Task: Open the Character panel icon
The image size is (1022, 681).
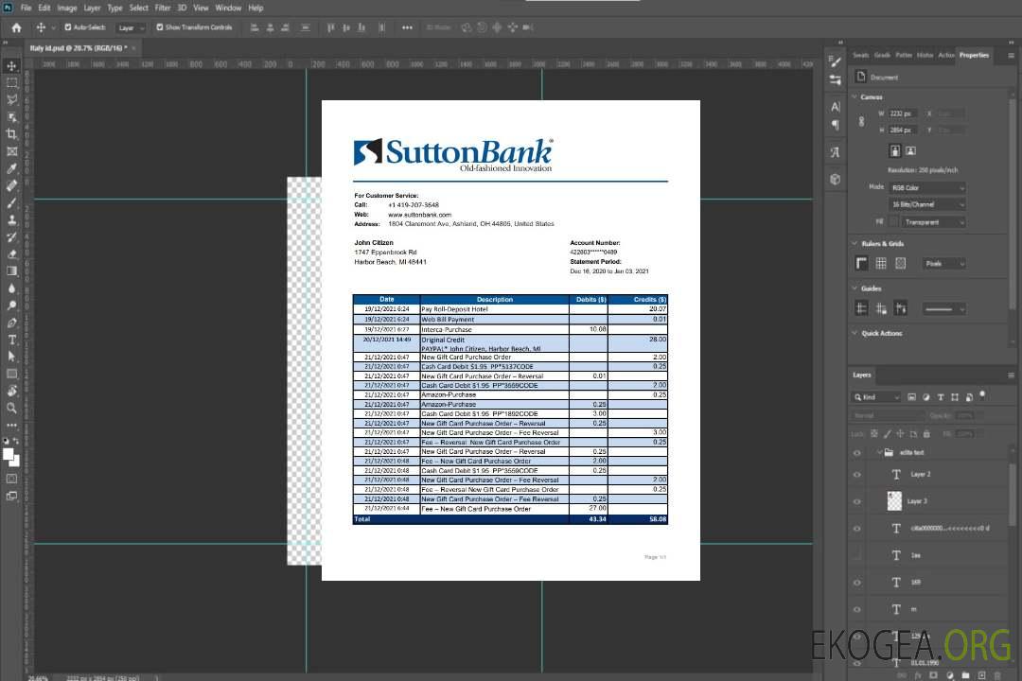Action: pyautogui.click(x=835, y=106)
